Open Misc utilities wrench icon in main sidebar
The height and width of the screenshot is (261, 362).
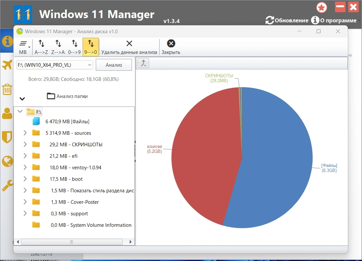pos(8,185)
